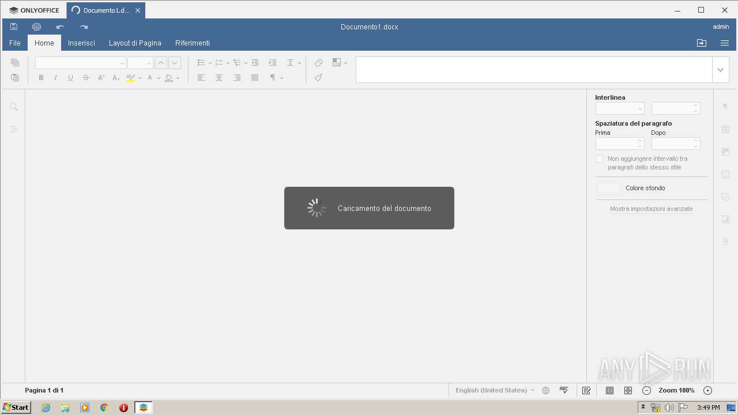
Task: Click the Undo arrow
Action: coord(60,27)
